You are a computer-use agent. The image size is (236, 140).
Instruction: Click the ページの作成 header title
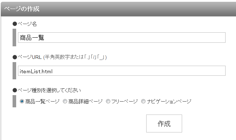point(22,9)
